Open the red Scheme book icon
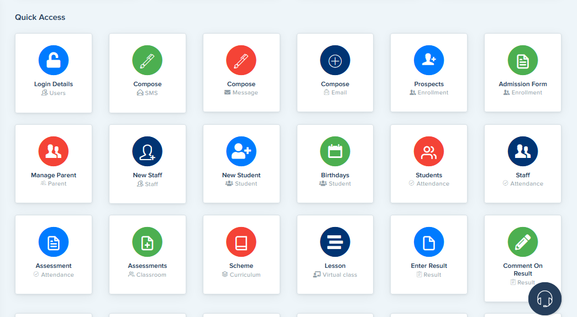This screenshot has width=577, height=317. [x=241, y=242]
